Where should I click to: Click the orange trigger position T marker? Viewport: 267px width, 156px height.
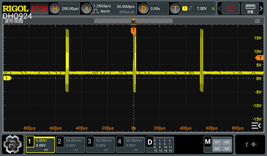click(x=133, y=31)
